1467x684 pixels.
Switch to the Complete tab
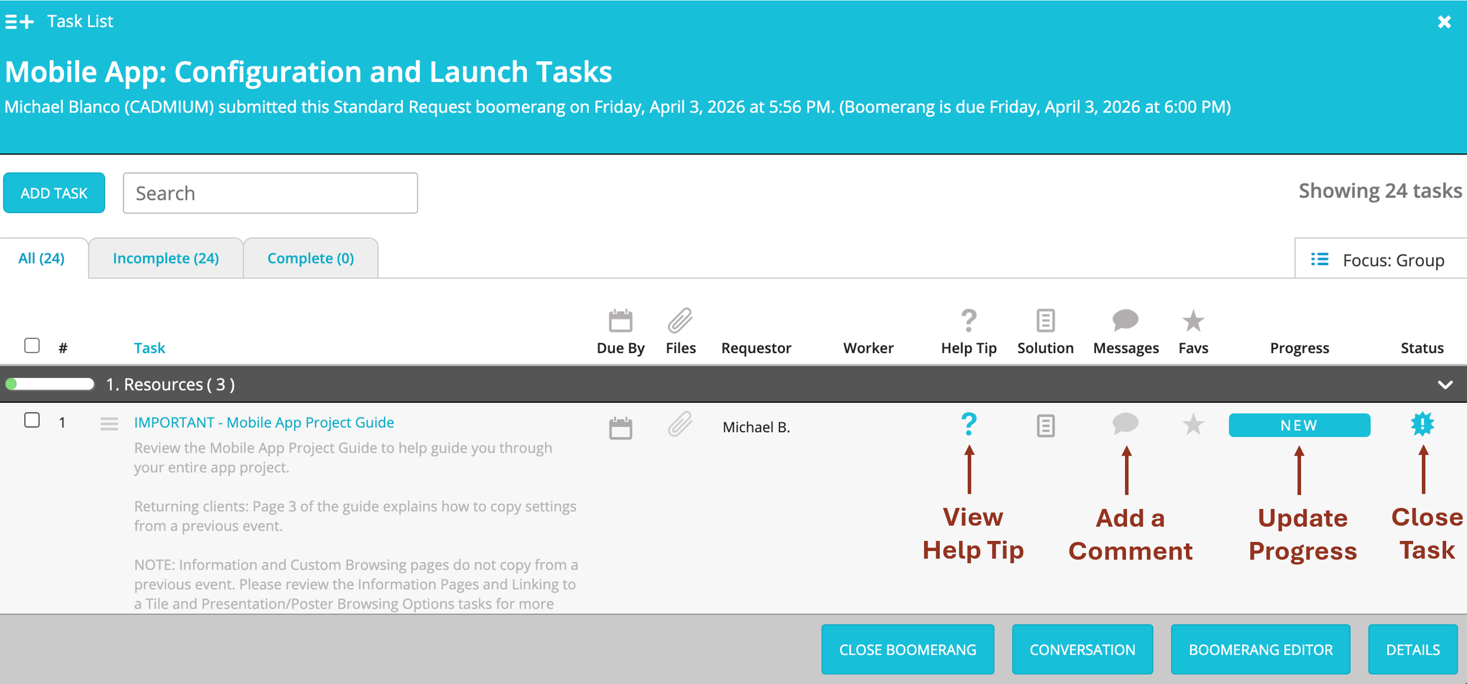tap(311, 258)
